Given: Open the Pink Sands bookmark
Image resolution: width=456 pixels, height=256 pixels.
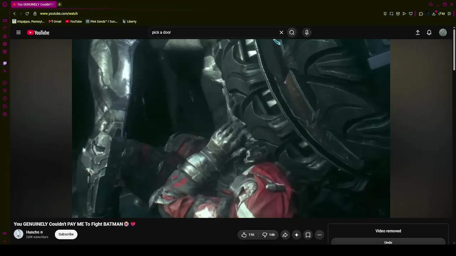Looking at the screenshot, I should (102, 21).
